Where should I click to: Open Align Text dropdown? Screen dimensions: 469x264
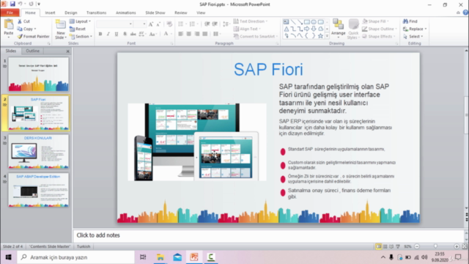pyautogui.click(x=247, y=29)
